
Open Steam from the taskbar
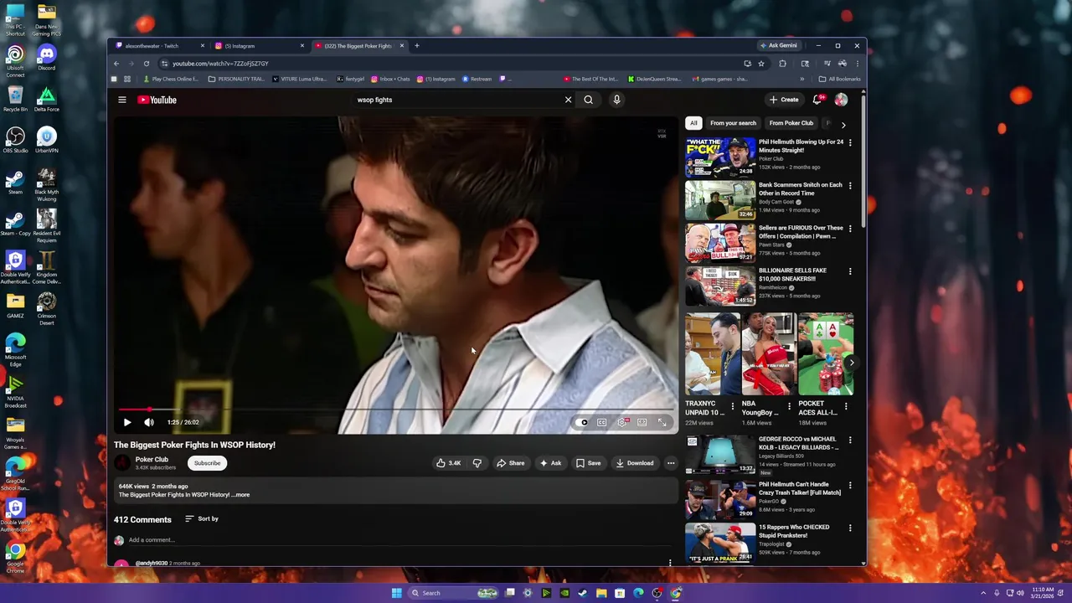[x=583, y=593]
